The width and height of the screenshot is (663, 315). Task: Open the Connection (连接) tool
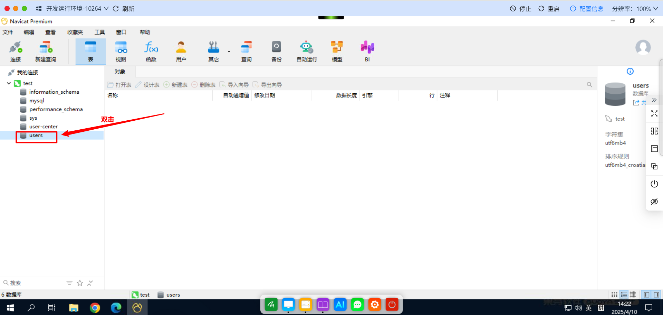click(16, 52)
